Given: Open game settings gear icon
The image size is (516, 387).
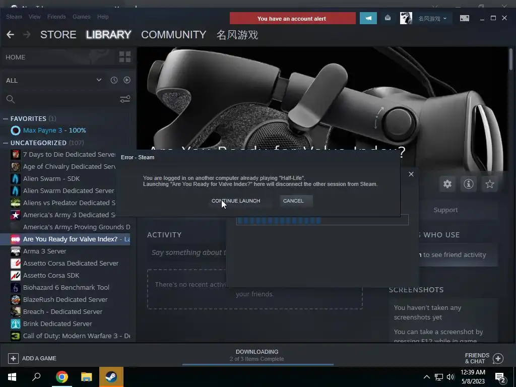Looking at the screenshot, I should (x=447, y=184).
